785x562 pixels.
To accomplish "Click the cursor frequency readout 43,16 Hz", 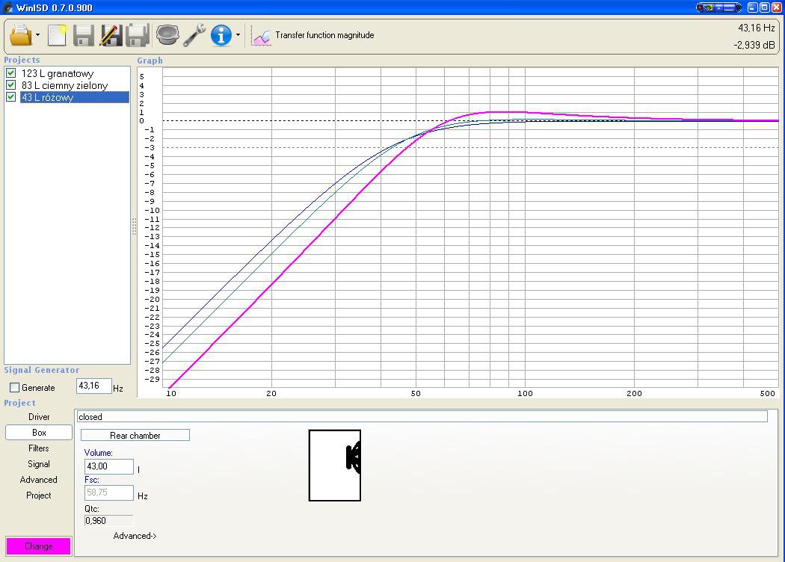I will pyautogui.click(x=756, y=28).
